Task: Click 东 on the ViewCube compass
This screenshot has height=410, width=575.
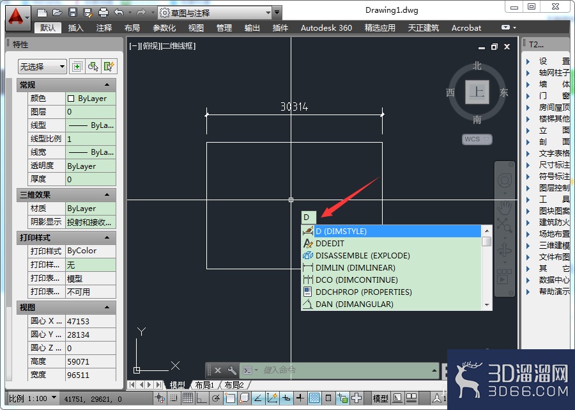Action: point(503,93)
